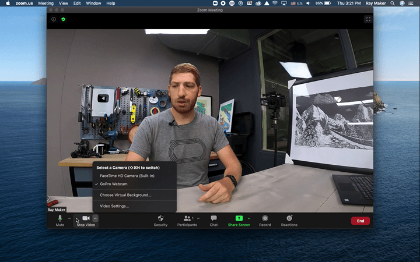This screenshot has width=420, height=262.
Task: Open the Chat panel
Action: pos(213,221)
